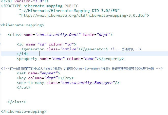Click the one-to-many tag name
Image resolution: width=168 pixels, height=115 pixels.
[x=31, y=83]
